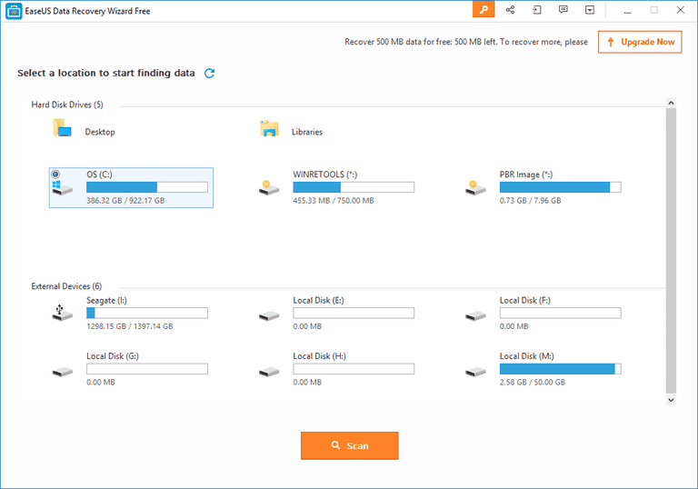The height and width of the screenshot is (489, 698).
Task: Click the 455.33 MB / 750.00 MB text
Action: [334, 200]
